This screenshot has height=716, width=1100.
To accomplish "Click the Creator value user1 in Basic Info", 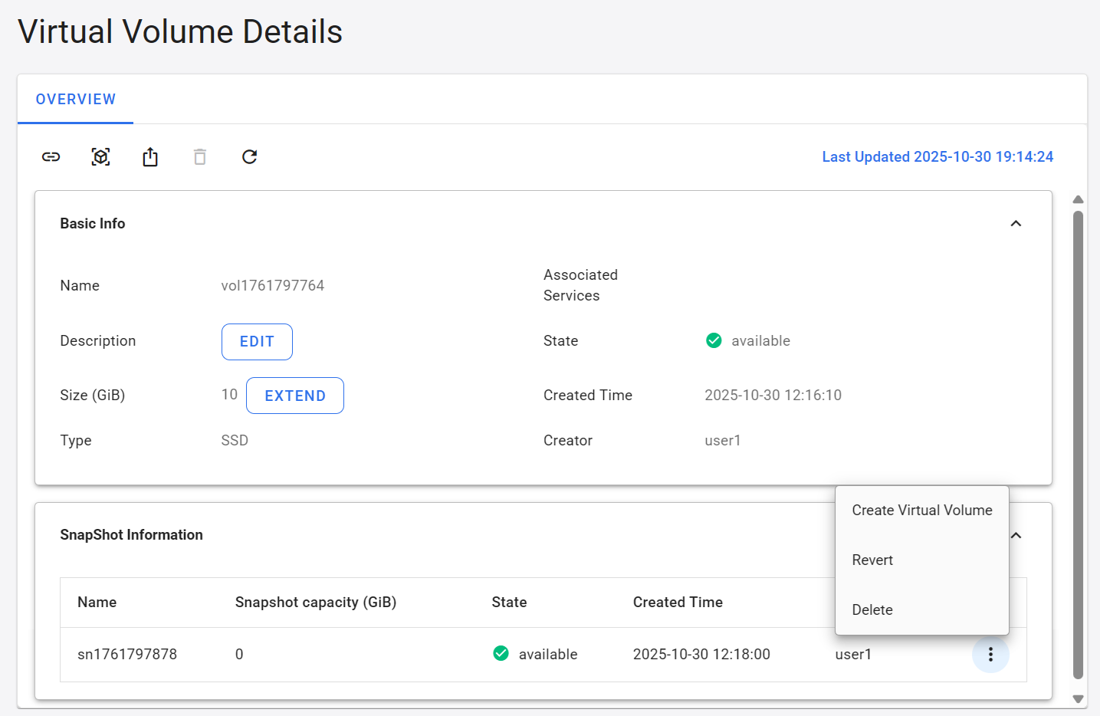I will [x=723, y=440].
